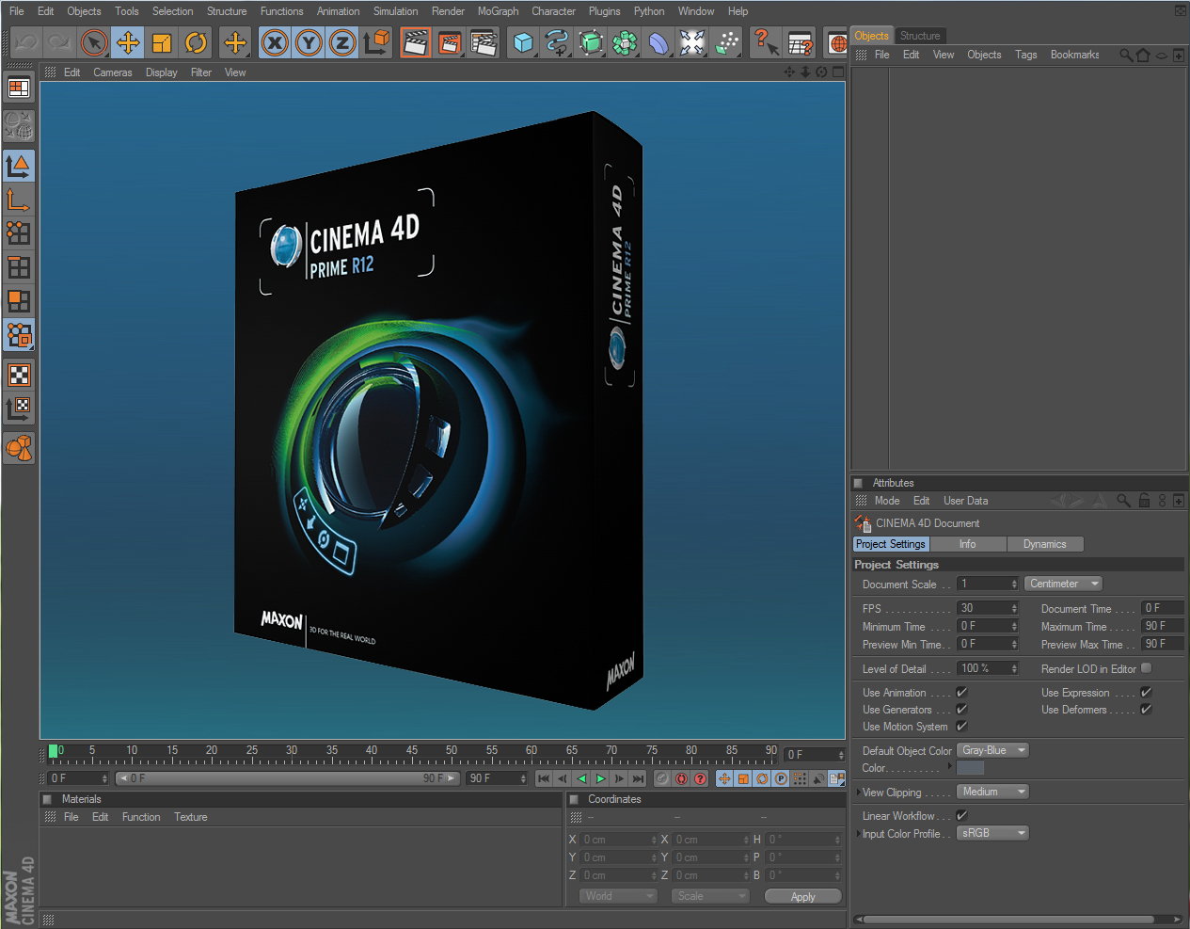Click the search icon in Attributes panel
The height and width of the screenshot is (929, 1190).
(1123, 501)
